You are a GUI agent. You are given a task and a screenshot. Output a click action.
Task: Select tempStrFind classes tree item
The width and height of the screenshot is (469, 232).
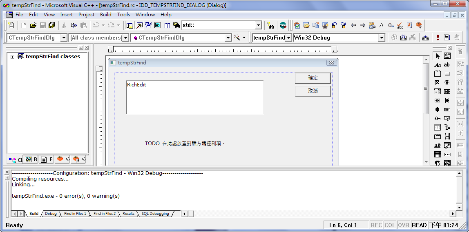[x=53, y=56]
